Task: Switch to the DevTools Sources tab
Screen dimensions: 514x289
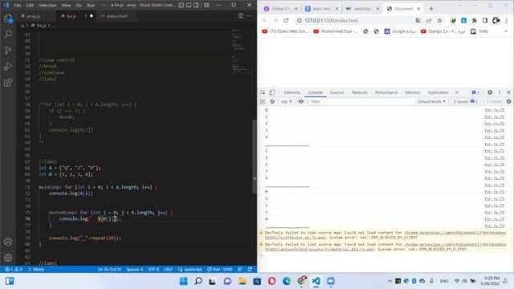Action: coord(337,93)
